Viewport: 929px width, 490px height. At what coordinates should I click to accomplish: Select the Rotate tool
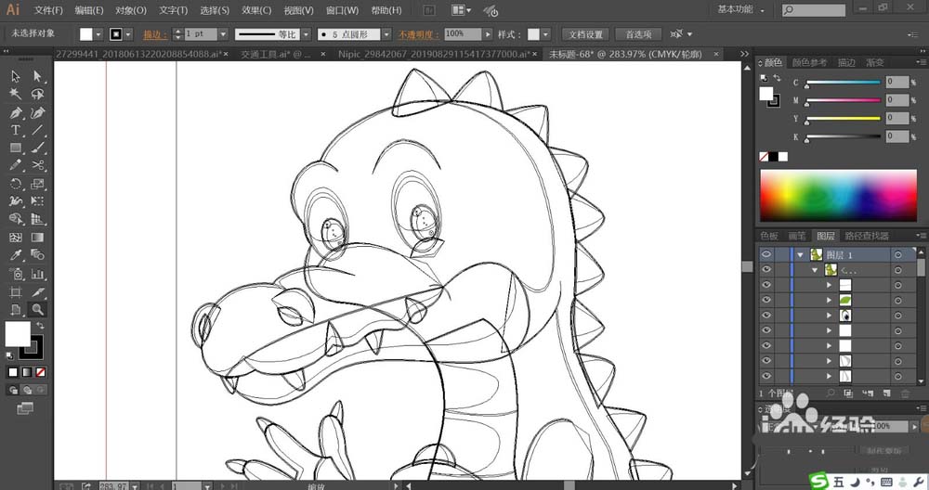tap(16, 184)
